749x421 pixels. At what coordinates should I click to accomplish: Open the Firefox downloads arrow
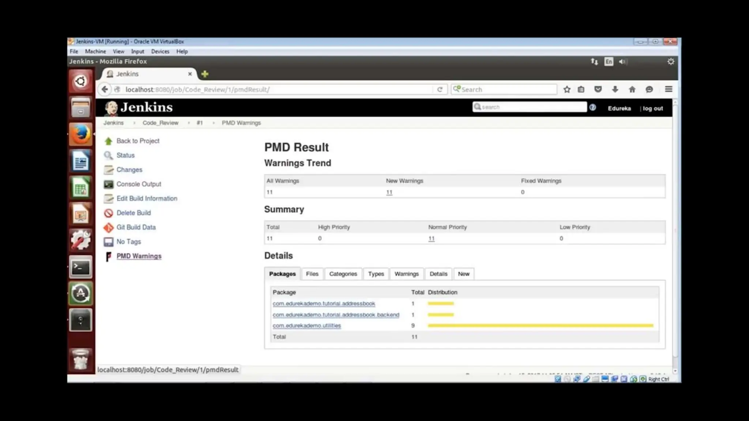(x=615, y=90)
